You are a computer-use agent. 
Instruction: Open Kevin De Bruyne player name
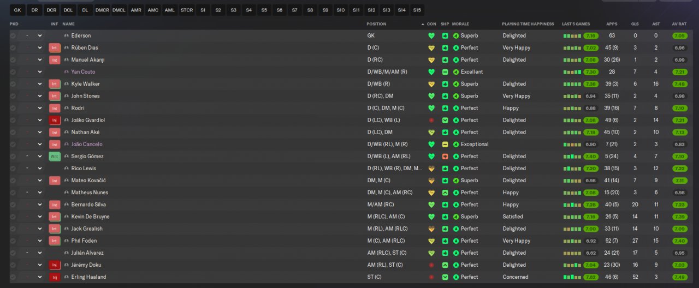pos(90,217)
